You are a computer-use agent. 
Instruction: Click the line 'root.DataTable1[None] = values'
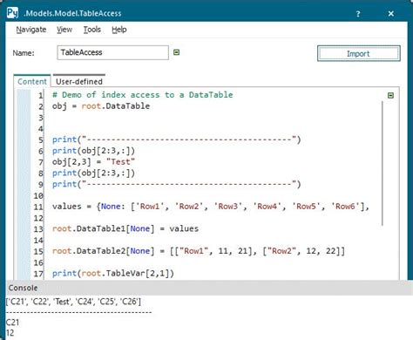pyautogui.click(x=125, y=228)
